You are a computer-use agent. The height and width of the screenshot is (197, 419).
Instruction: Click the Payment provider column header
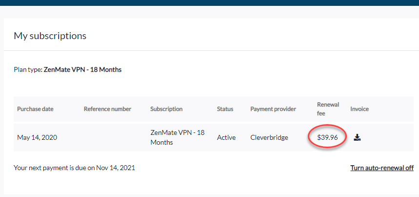(273, 109)
